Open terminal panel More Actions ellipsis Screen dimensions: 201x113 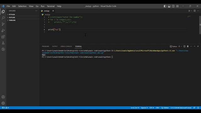191,46
